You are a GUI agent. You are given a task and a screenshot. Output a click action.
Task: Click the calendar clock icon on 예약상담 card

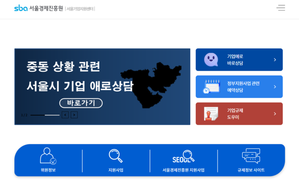click(211, 87)
